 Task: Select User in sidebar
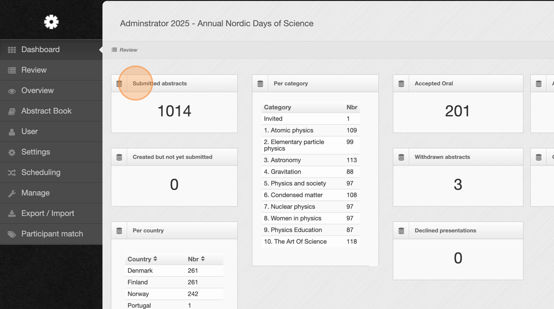pos(51,132)
